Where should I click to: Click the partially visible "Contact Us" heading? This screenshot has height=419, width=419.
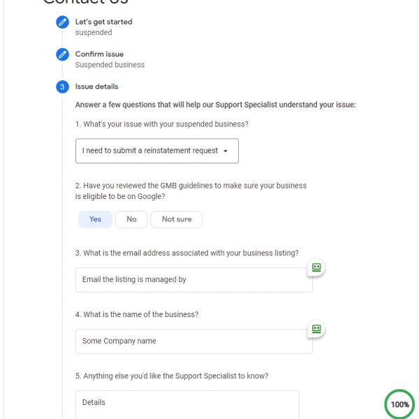coord(84,2)
